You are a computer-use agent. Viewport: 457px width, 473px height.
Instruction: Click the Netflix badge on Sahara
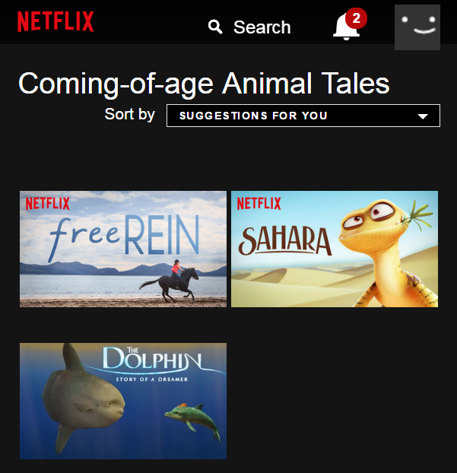pos(259,204)
